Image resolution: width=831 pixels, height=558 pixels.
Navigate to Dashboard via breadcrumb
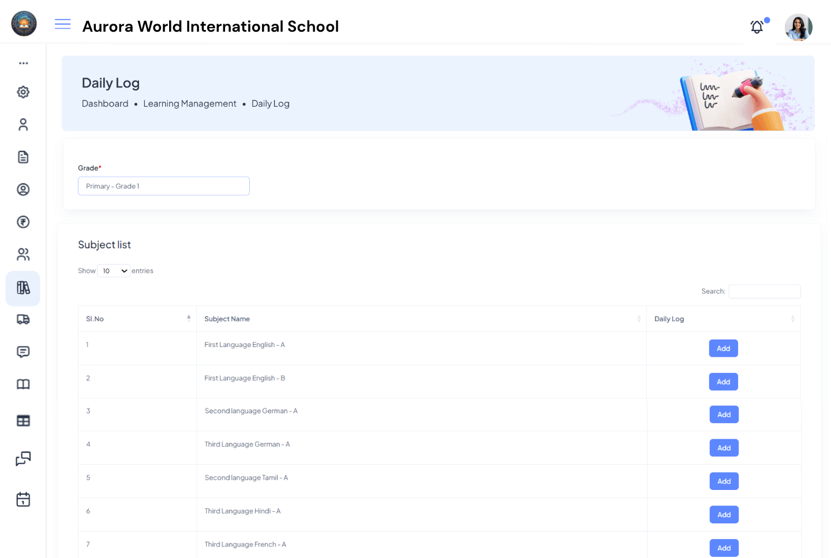(x=105, y=103)
